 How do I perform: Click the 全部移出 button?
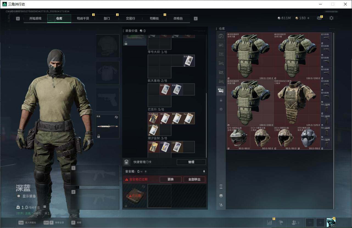194,179
